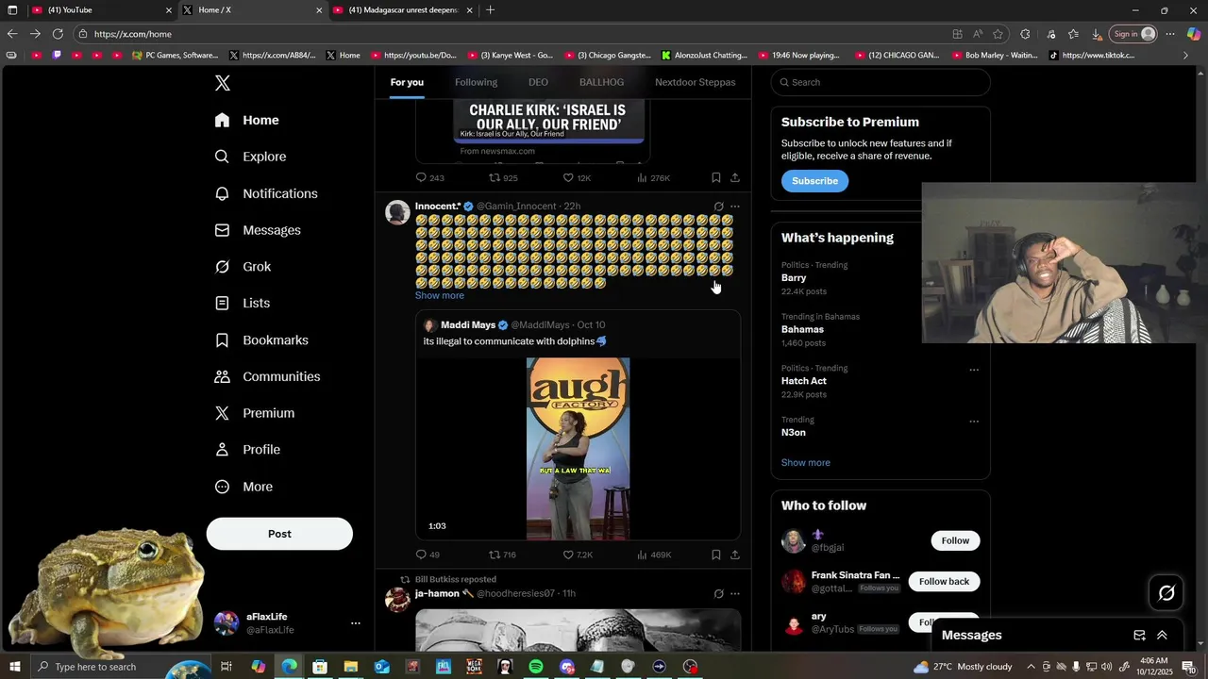Show more trending topics

click(805, 463)
